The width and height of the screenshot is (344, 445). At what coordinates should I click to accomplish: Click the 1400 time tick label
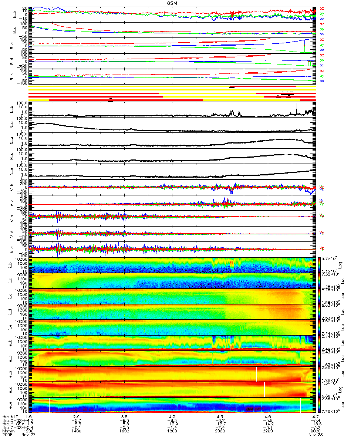coord(77,431)
